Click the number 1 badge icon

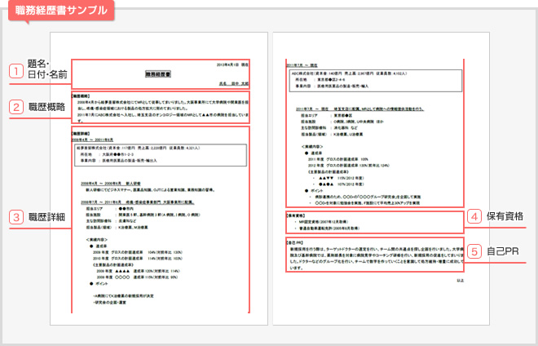15,71
